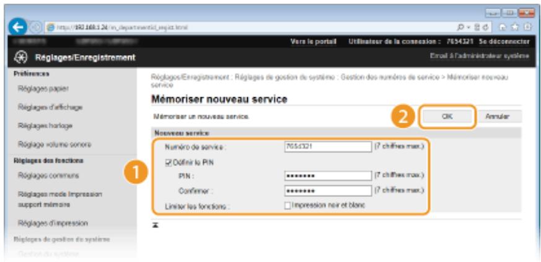Viewport: 541px width, 262px height.
Task: Click the Mémoriser nouveau service heading
Action: [x=219, y=100]
